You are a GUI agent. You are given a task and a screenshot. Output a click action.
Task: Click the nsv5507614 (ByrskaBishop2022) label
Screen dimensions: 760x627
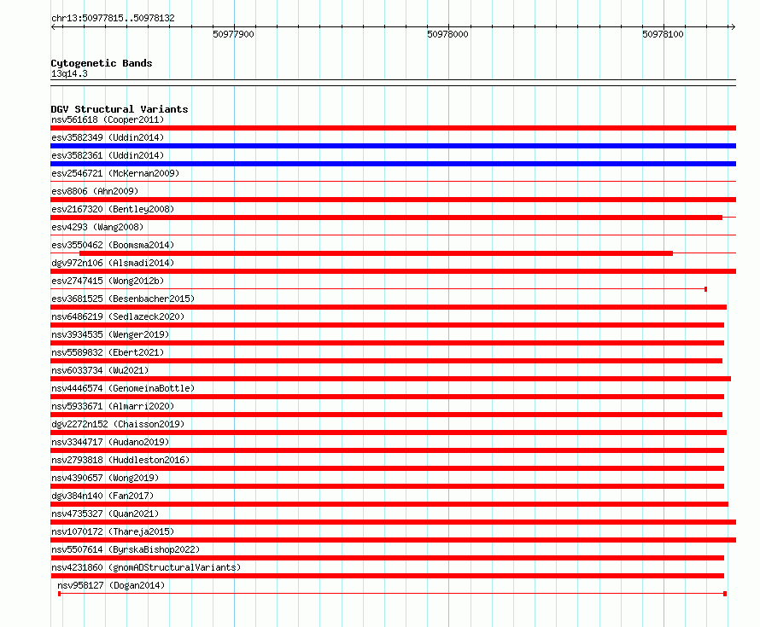126,549
